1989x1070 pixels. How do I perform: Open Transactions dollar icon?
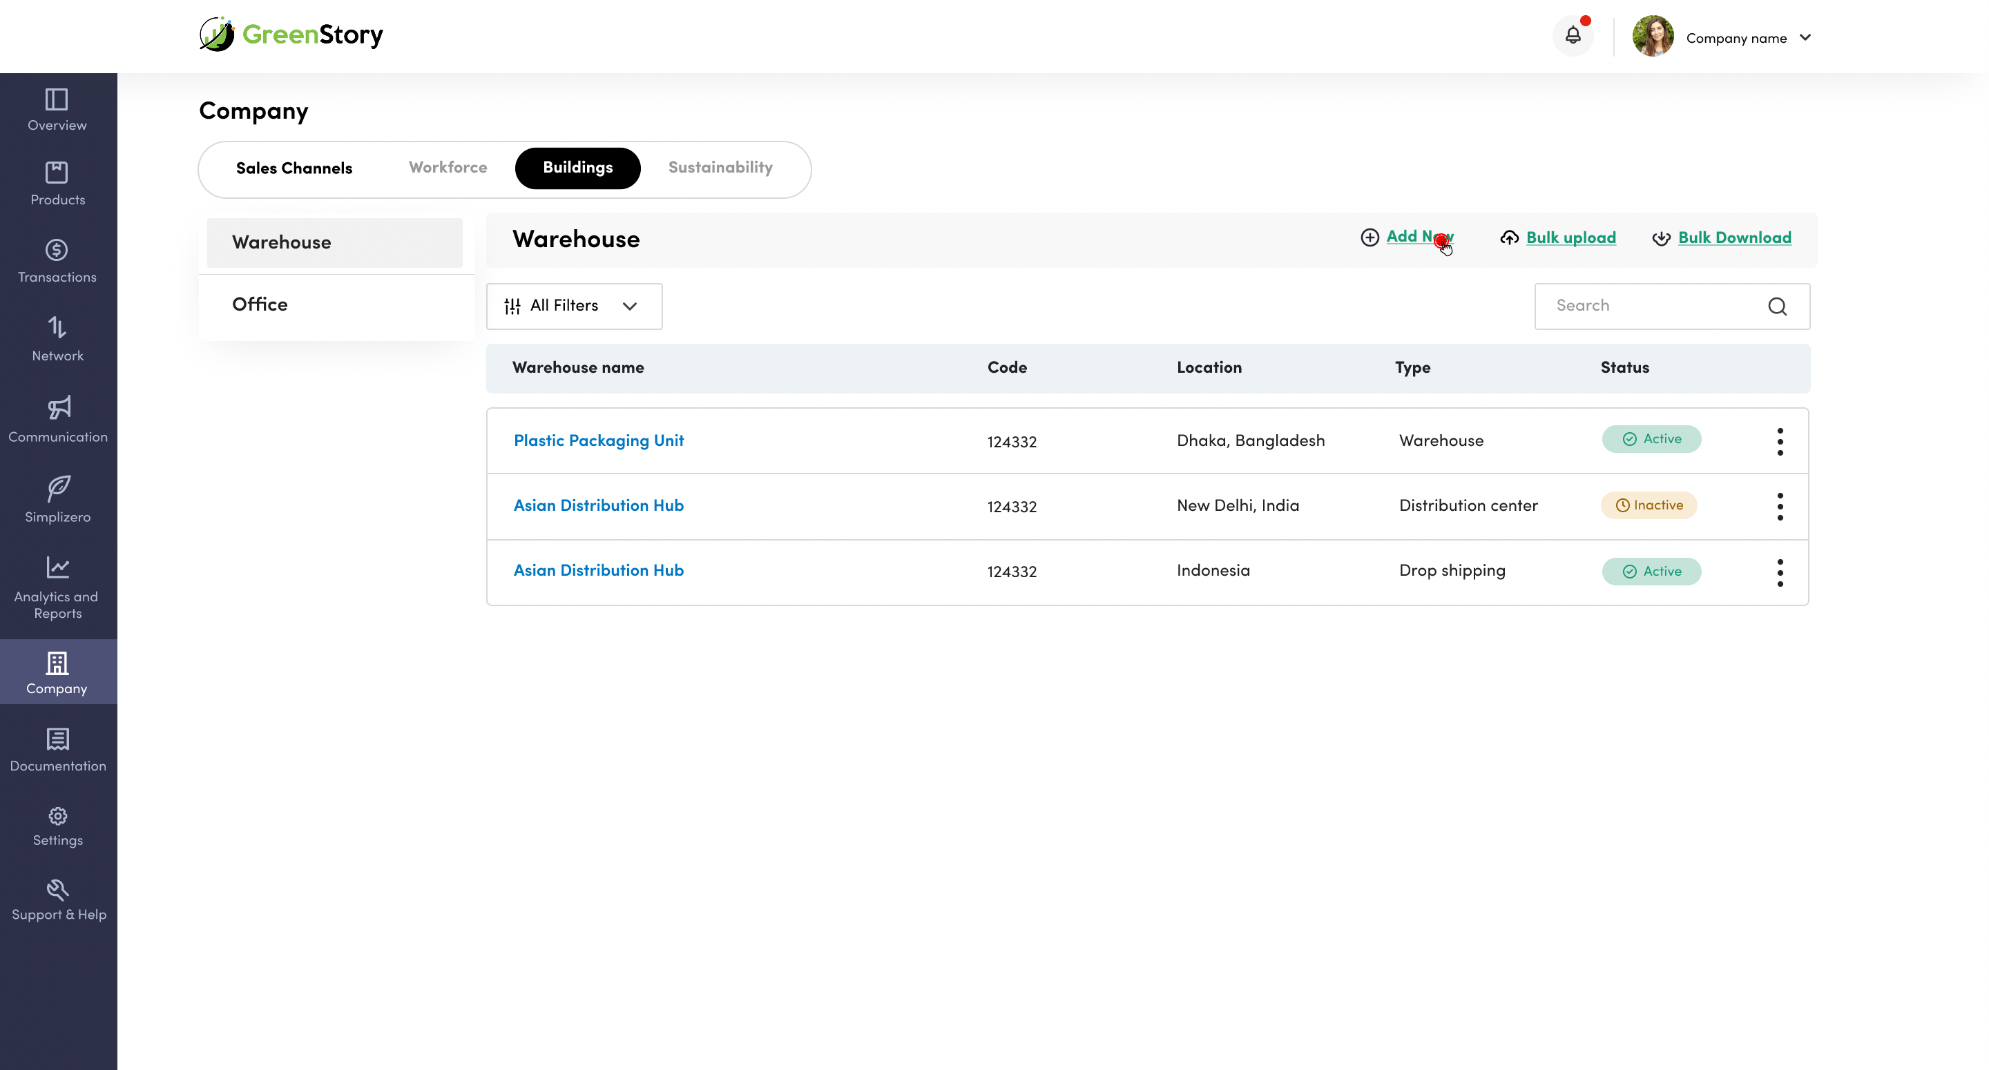click(57, 250)
